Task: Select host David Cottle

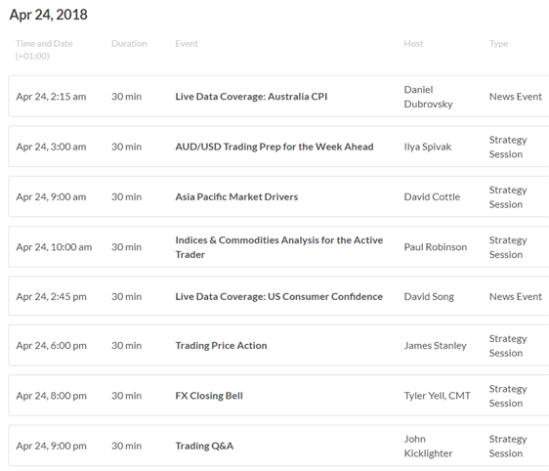Action: pos(432,196)
